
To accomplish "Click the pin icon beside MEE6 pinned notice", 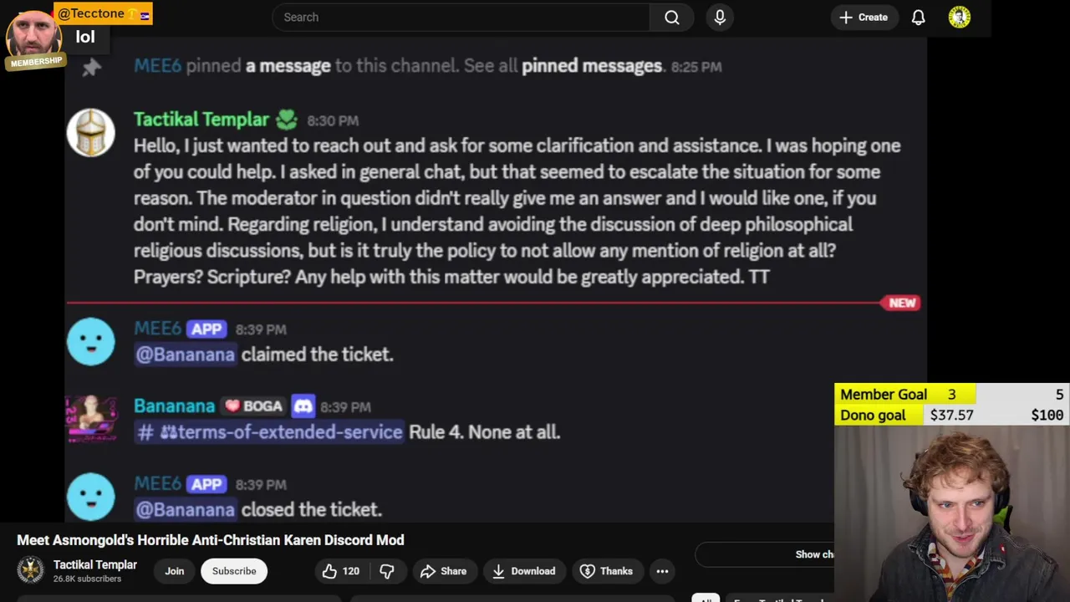I will point(91,68).
